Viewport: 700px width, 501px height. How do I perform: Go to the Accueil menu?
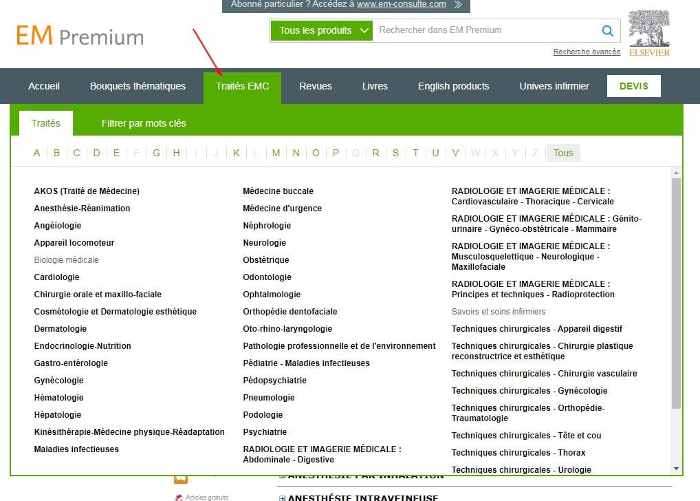[x=44, y=86]
